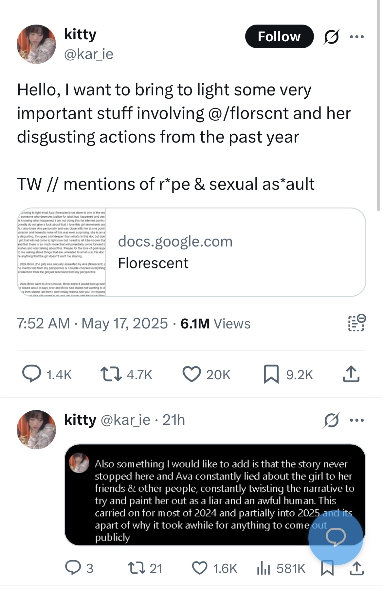Bookmark the main tweet with 9.2K saves
Image resolution: width=383 pixels, height=589 pixels.
coord(288,374)
